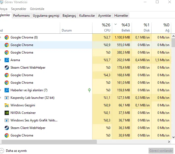
Task: Switch to the Kullanıcılar tab
Action: pyautogui.click(x=87, y=16)
